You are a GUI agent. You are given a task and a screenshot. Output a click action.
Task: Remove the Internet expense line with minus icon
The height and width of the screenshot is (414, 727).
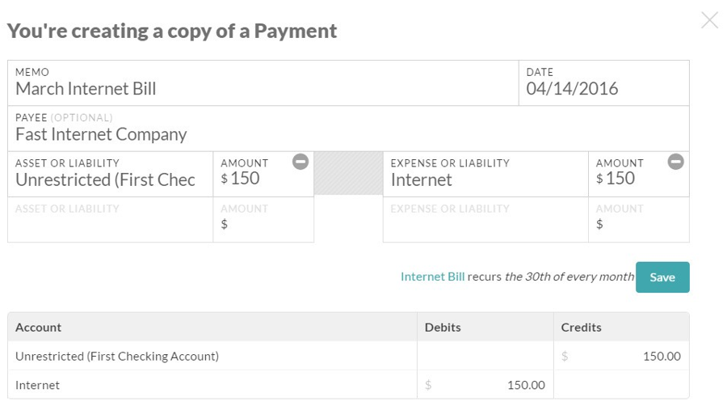(675, 162)
